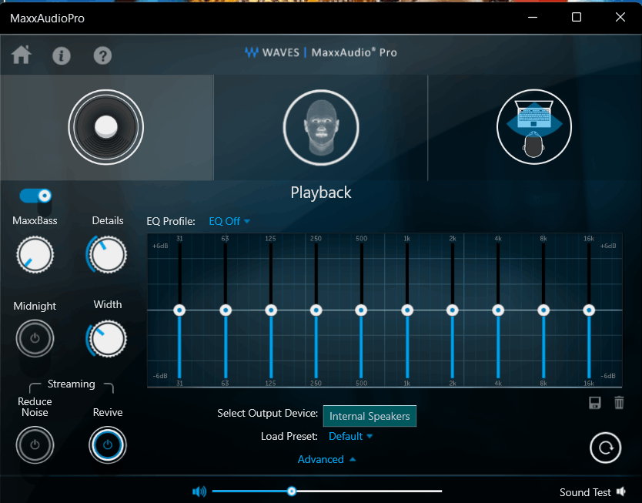Click the MaxxBass knob

pos(35,254)
